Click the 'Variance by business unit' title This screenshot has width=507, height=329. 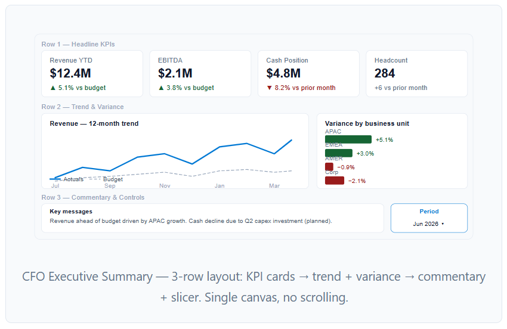click(x=367, y=123)
